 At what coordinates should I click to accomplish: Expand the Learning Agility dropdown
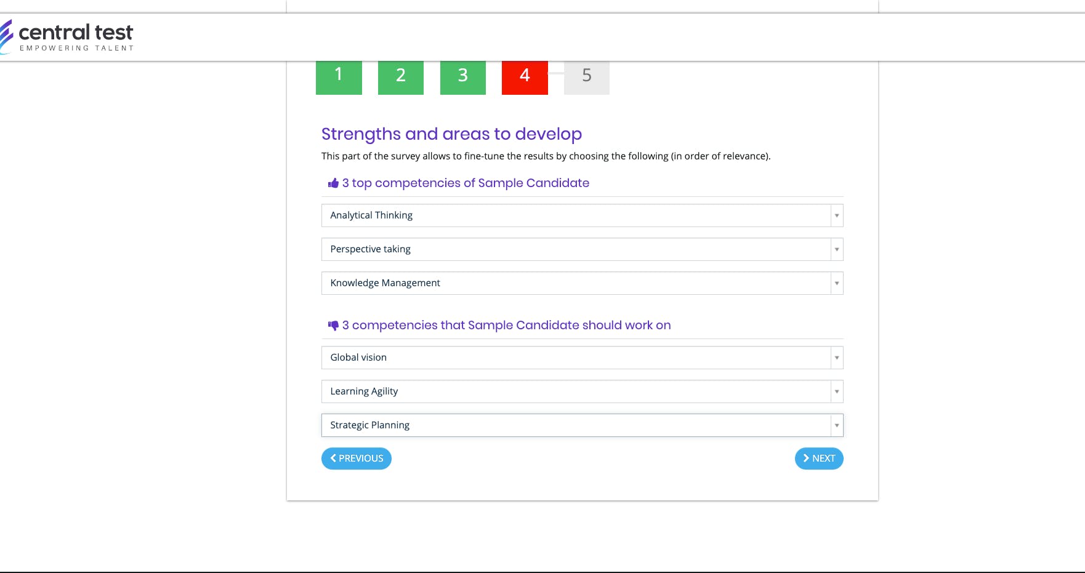[x=582, y=391]
